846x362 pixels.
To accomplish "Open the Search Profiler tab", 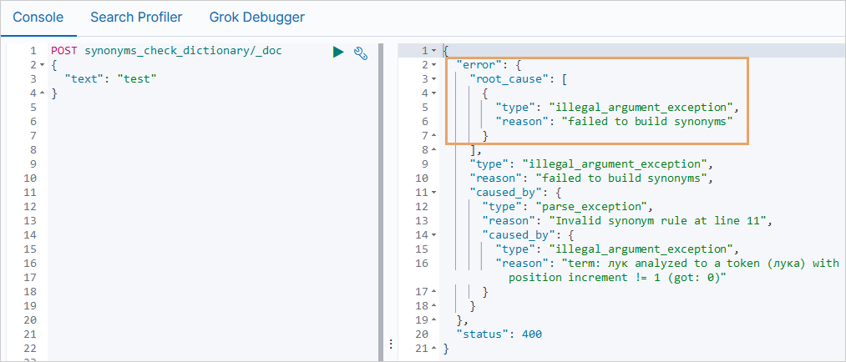I will pos(136,17).
